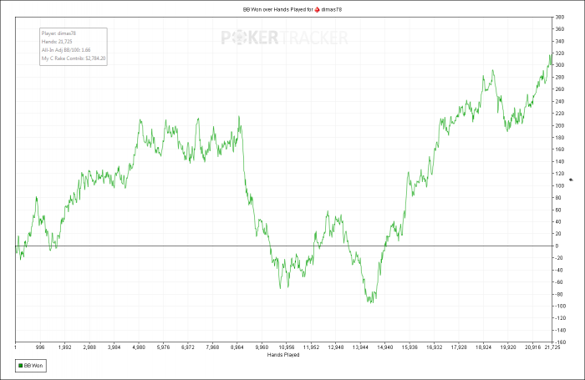Image resolution: width=585 pixels, height=380 pixels.
Task: Click the green BB Won legend swatch
Action: click(x=21, y=366)
